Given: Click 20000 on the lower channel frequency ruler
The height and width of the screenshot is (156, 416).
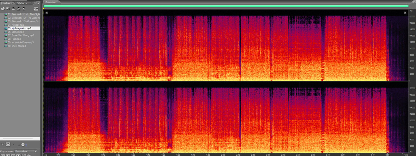Looking at the screenshot, I should click(x=412, y=88).
